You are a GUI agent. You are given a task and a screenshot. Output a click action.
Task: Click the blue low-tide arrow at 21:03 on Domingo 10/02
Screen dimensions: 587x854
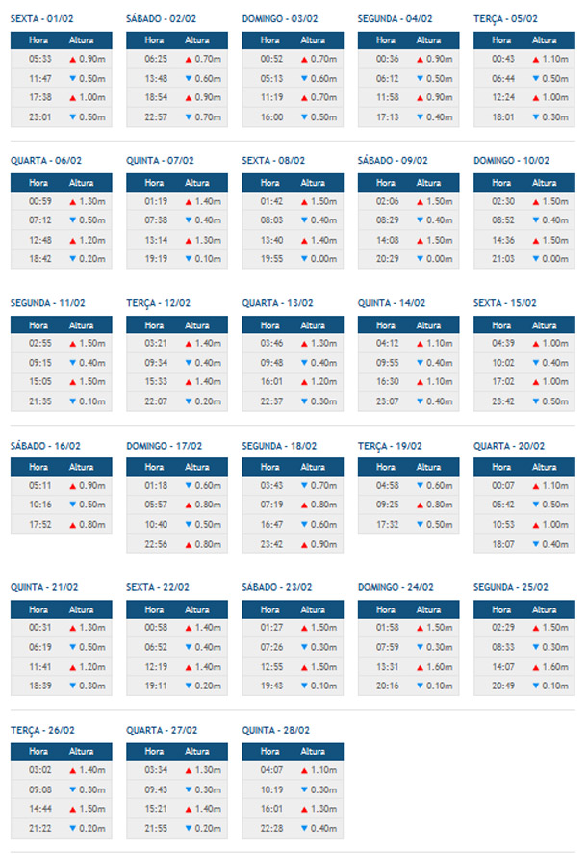point(535,259)
